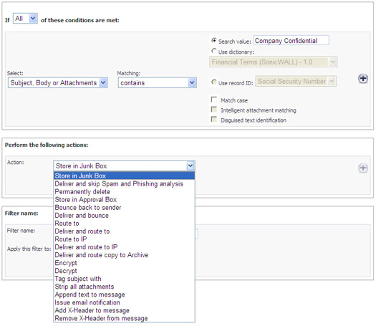376x326 pixels.
Task: Click the Company Confidential search value field
Action: tap(291, 41)
